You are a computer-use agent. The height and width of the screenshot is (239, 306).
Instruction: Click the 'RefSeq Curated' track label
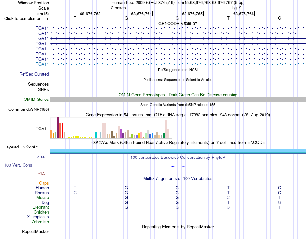34,74
